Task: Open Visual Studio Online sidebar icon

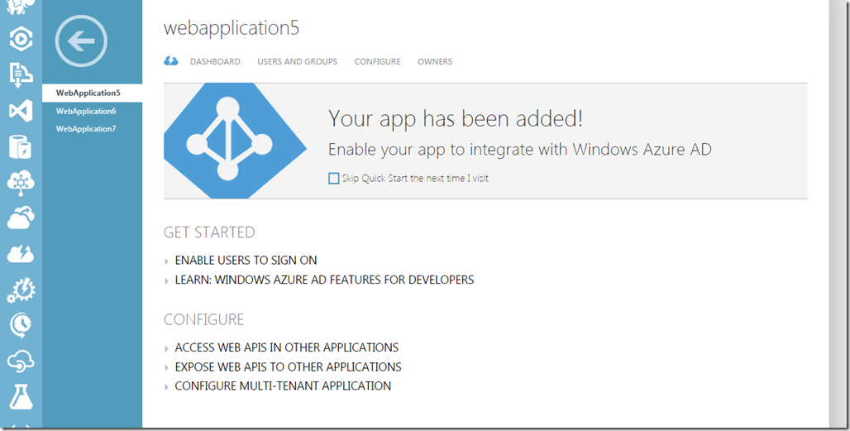Action: click(21, 111)
